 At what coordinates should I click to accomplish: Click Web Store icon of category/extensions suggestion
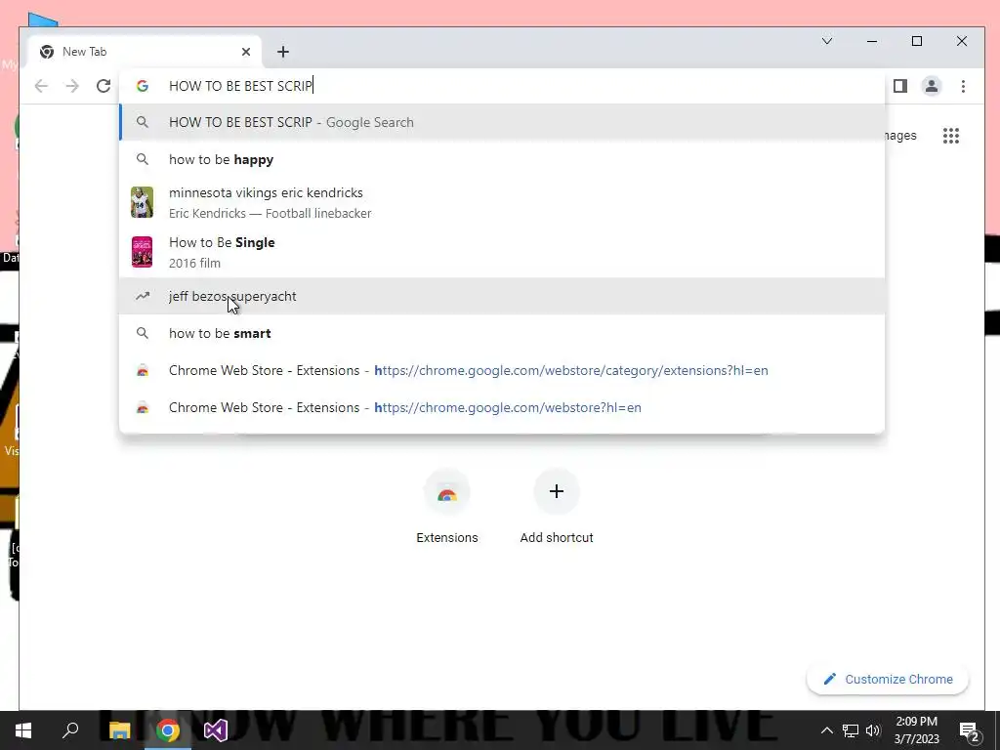(143, 370)
